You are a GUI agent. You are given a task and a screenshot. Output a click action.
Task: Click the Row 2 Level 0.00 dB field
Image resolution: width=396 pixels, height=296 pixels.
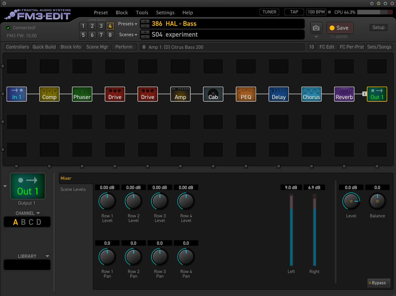tap(133, 187)
